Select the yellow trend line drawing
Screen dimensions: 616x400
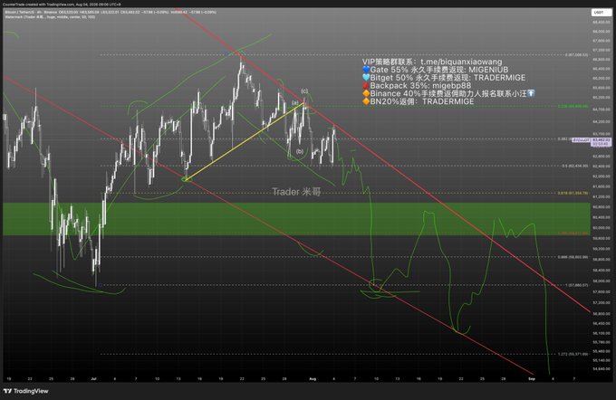pos(245,141)
